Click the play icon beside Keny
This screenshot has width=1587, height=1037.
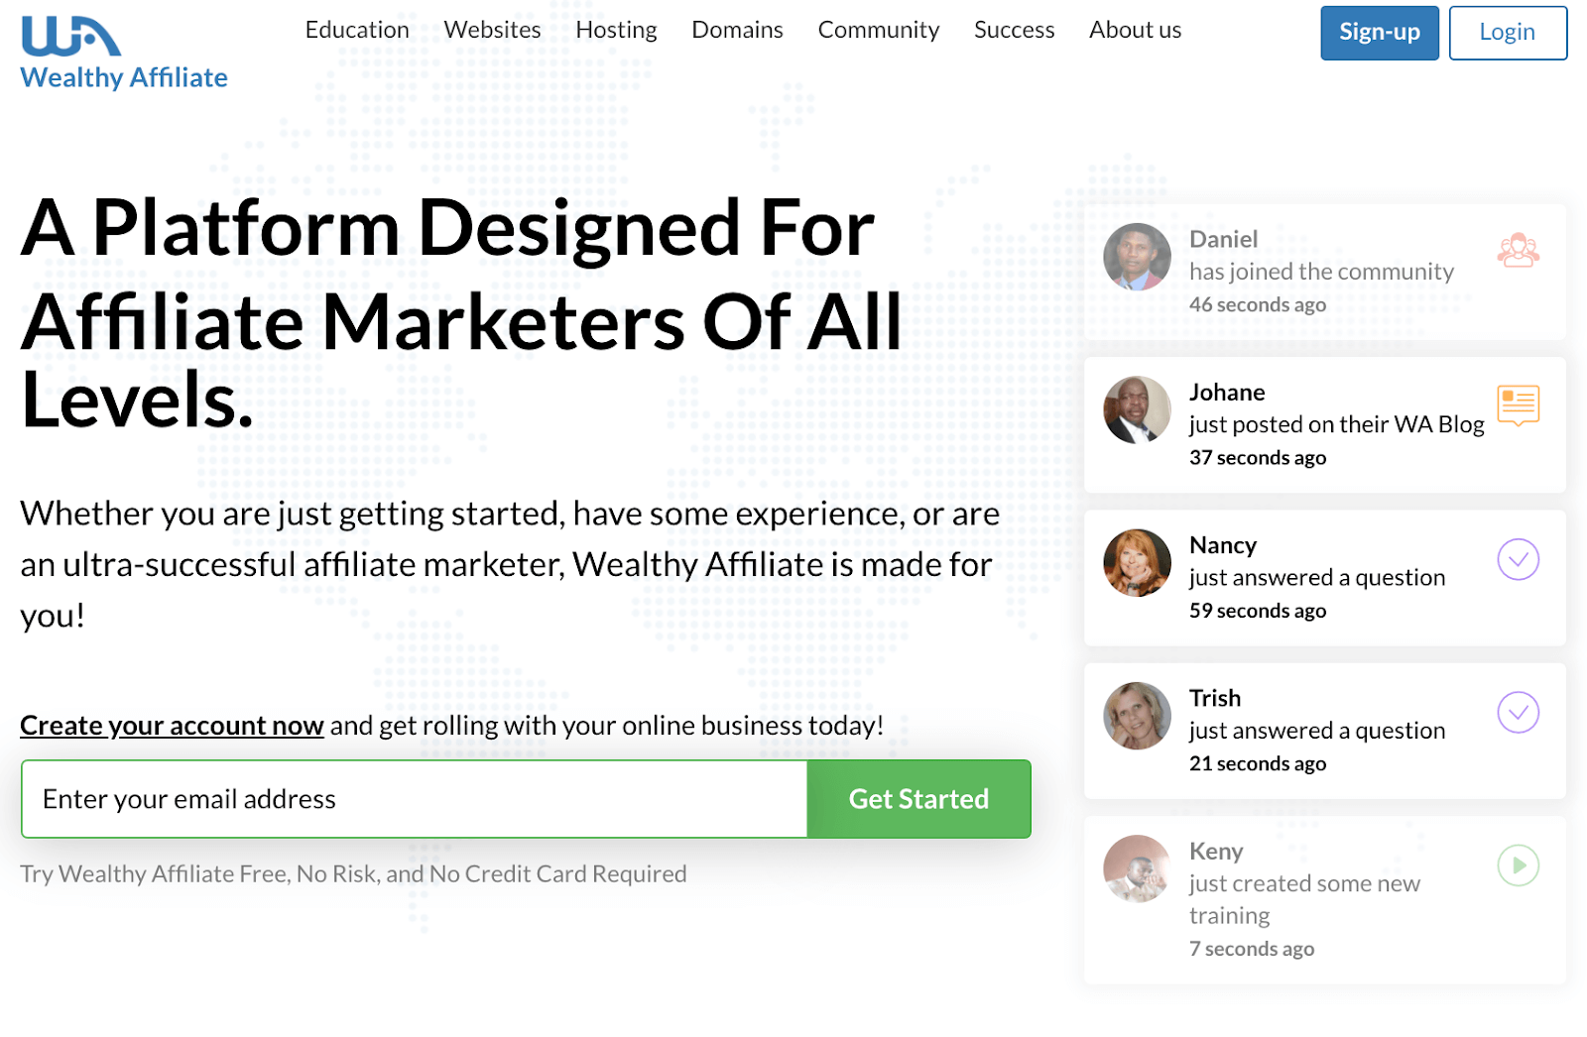coord(1518,865)
